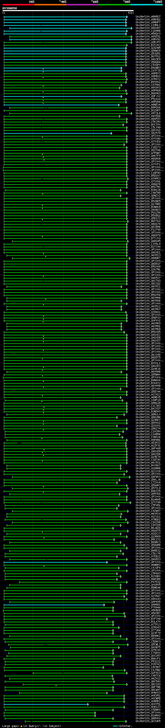
Task: Open hit UniRef100_A9NXB2
Action: (x=148, y=20)
